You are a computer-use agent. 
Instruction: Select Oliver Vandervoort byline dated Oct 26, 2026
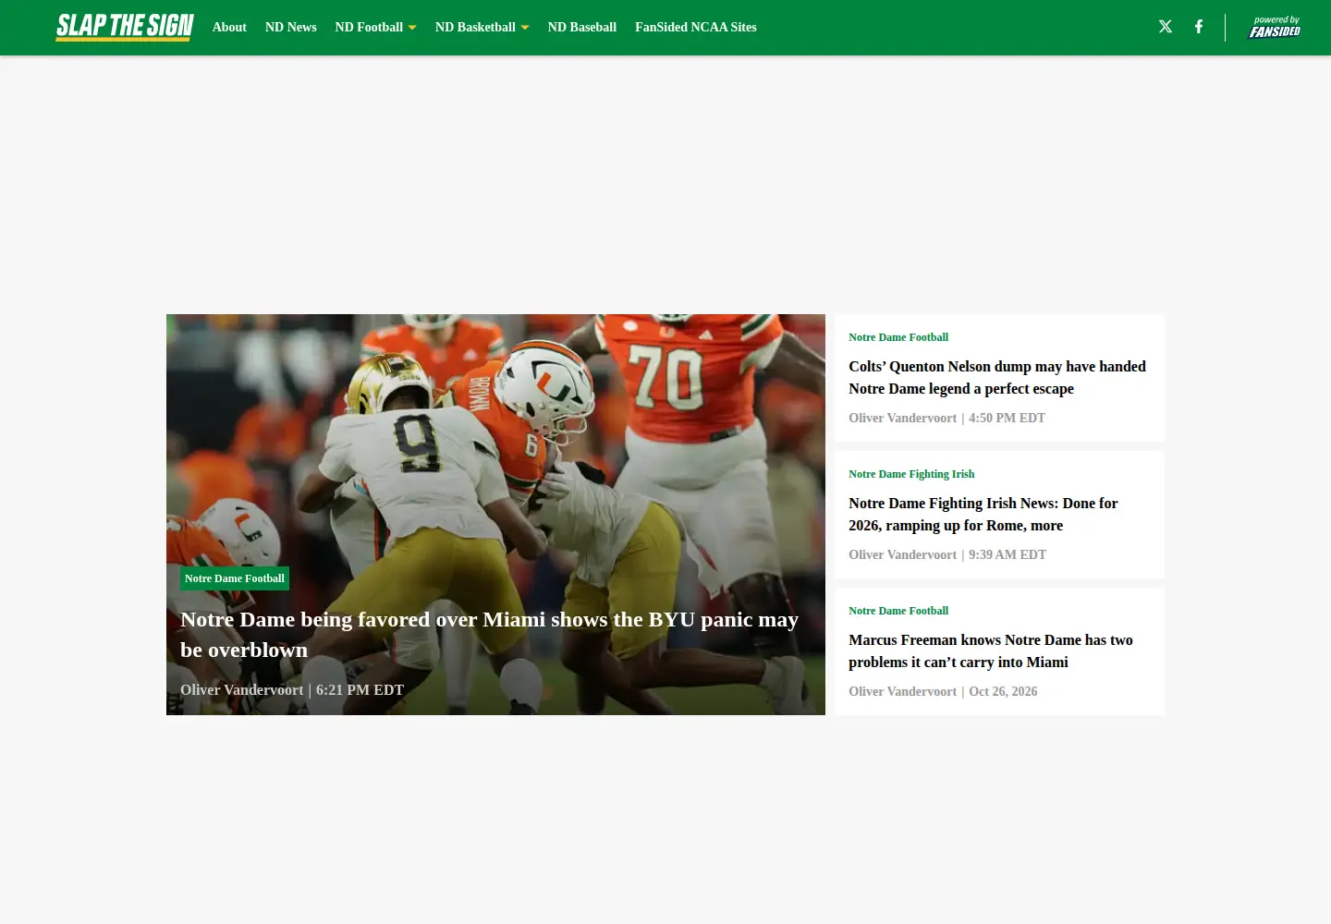tap(902, 692)
